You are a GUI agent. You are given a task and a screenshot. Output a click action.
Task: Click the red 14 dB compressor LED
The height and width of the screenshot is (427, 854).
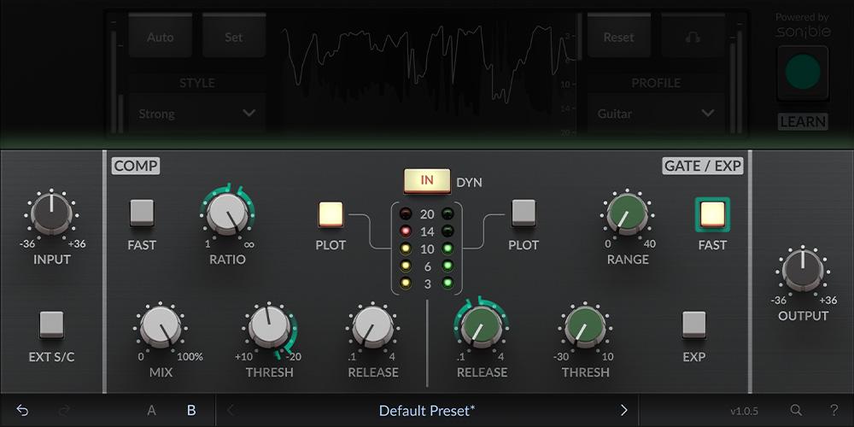(405, 231)
